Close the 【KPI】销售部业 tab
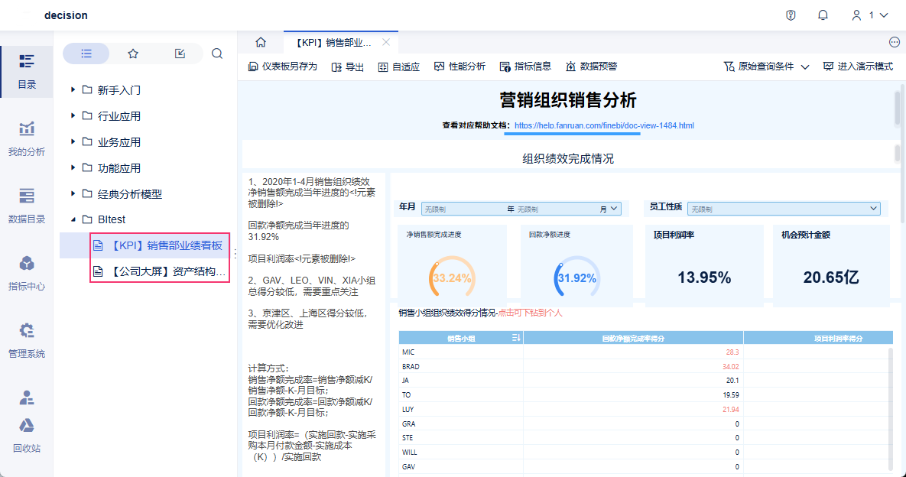 [x=386, y=42]
